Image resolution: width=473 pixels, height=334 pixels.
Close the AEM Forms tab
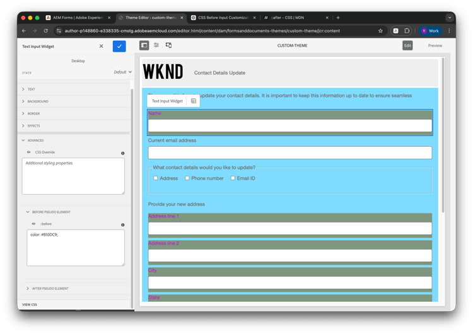[109, 18]
